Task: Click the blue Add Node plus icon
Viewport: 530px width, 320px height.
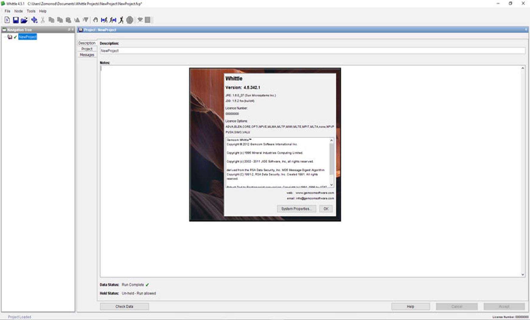Action: pyautogui.click(x=34, y=20)
